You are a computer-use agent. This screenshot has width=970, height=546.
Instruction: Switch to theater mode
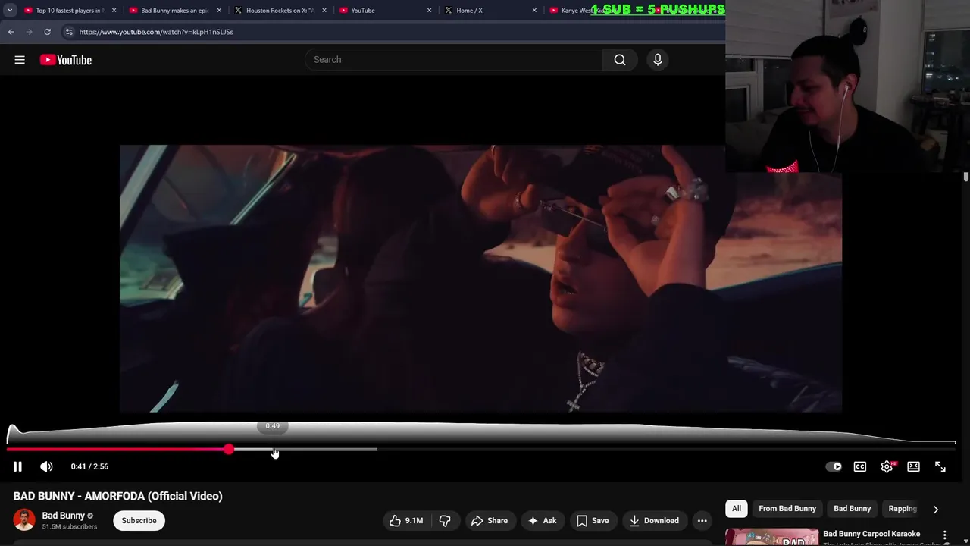click(913, 466)
